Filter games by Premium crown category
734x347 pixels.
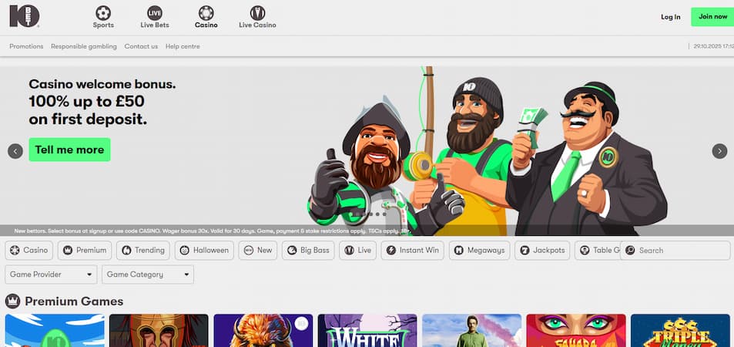point(84,251)
